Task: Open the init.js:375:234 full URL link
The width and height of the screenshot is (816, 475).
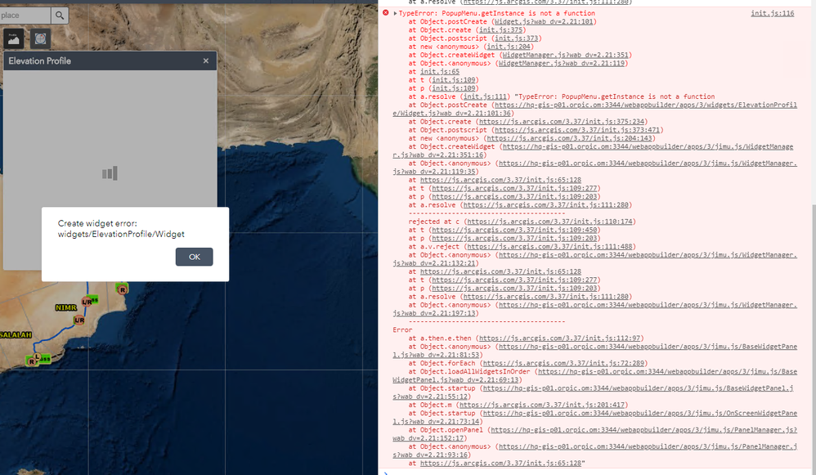Action: coord(562,122)
